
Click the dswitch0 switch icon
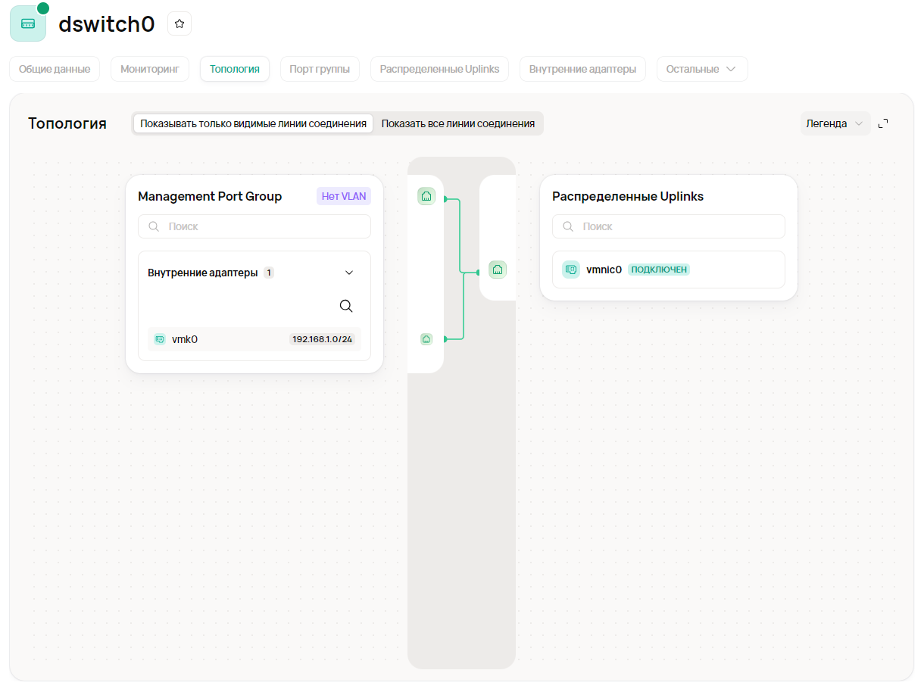[x=28, y=23]
